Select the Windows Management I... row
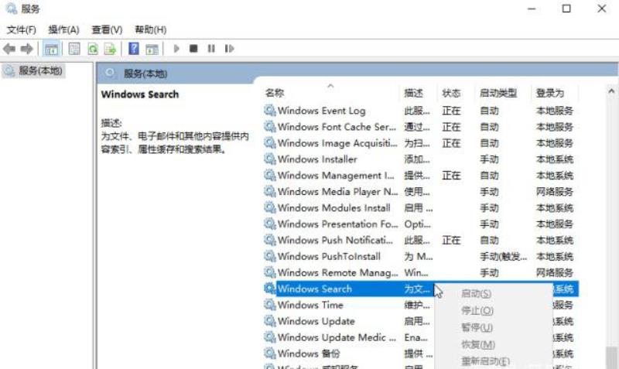Image resolution: width=619 pixels, height=369 pixels. point(420,176)
